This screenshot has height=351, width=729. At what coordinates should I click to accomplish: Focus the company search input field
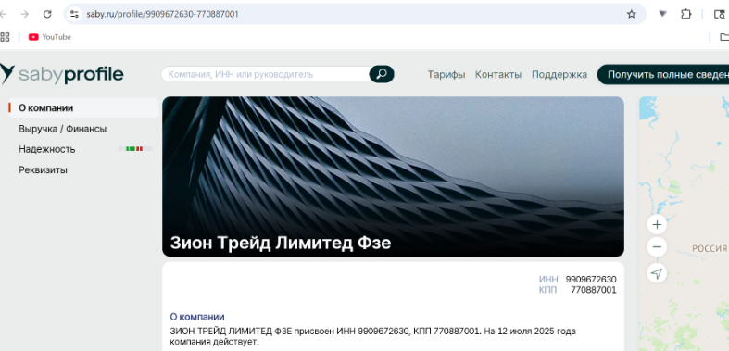point(266,74)
